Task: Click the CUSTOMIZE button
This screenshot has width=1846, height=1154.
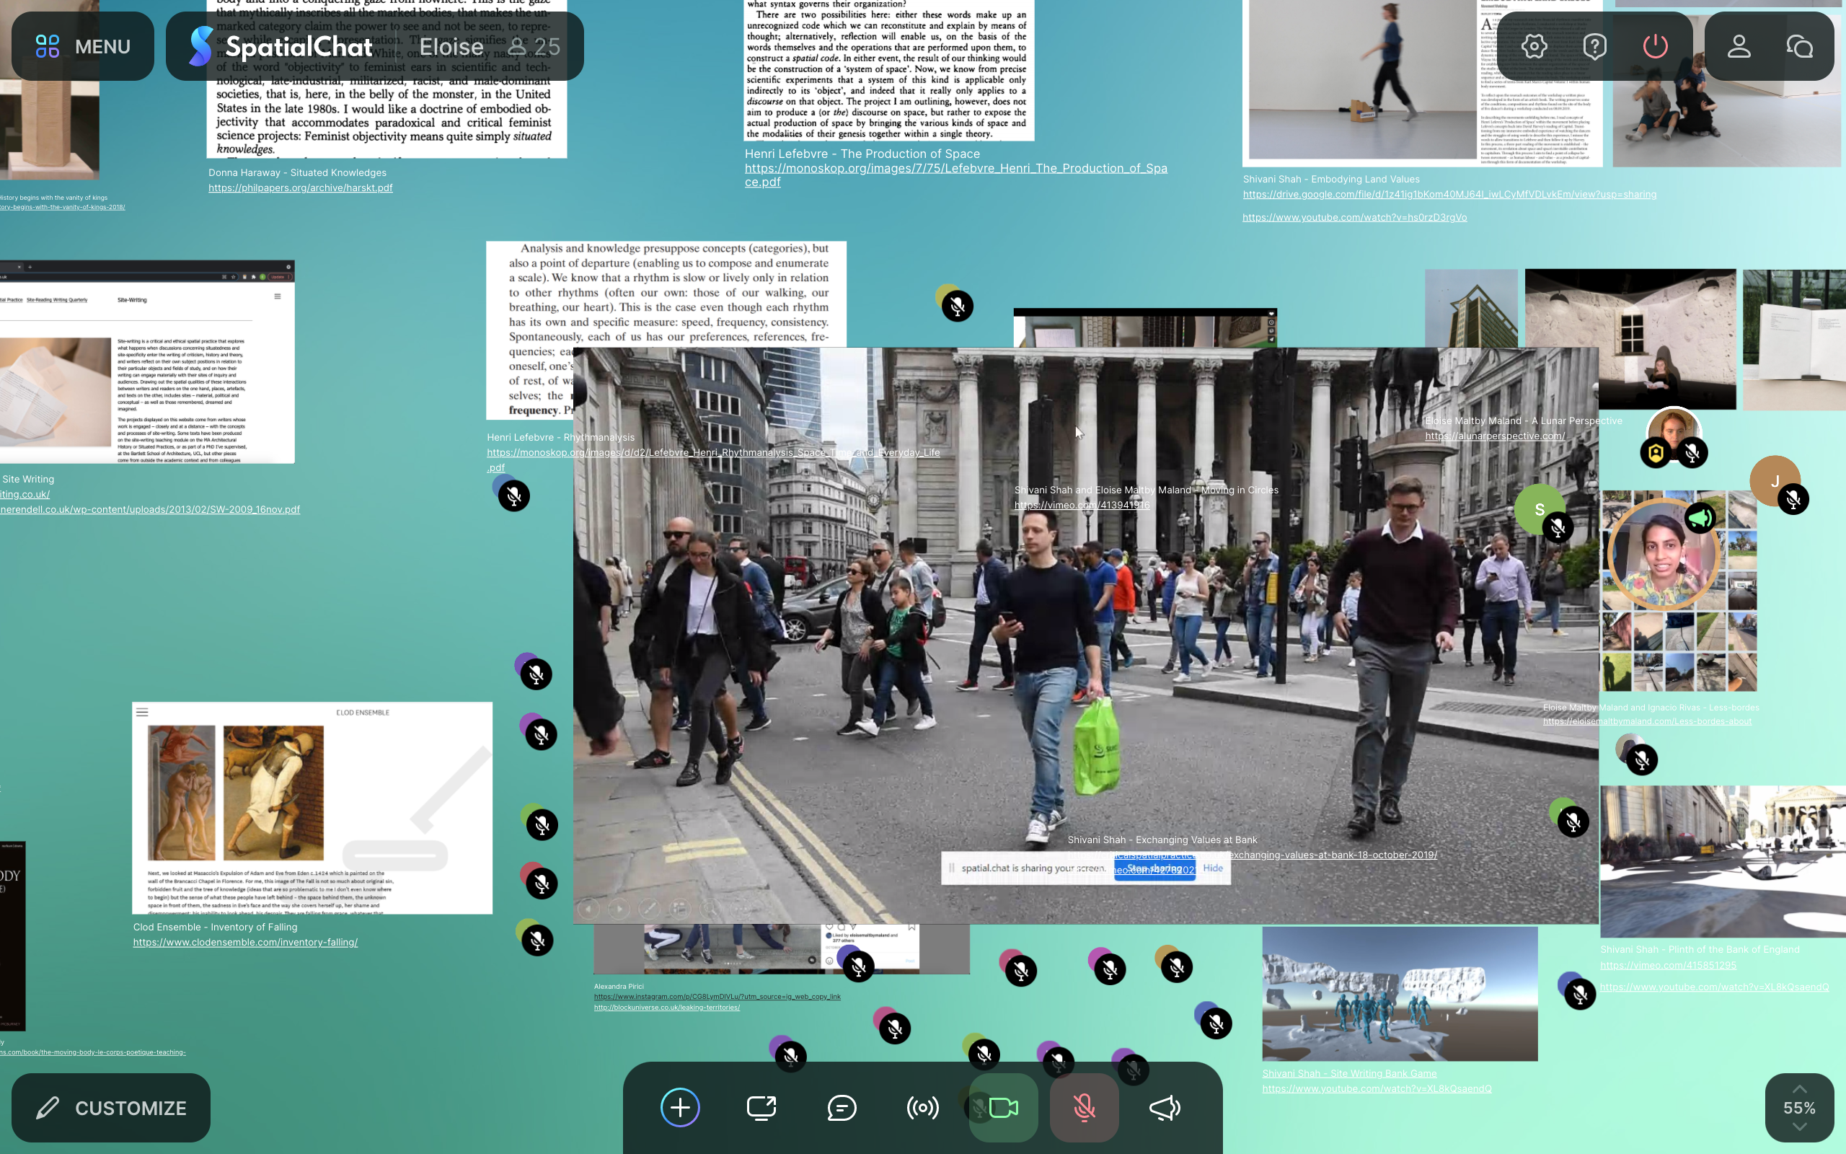Action: pos(110,1107)
